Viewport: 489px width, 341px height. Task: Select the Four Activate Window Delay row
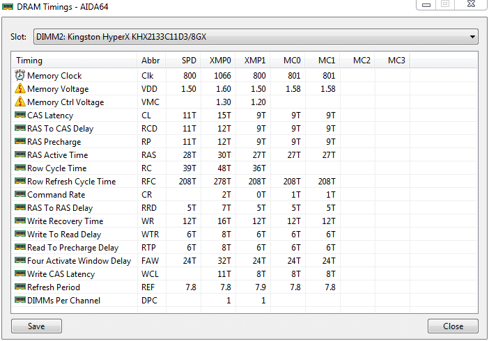(79, 261)
